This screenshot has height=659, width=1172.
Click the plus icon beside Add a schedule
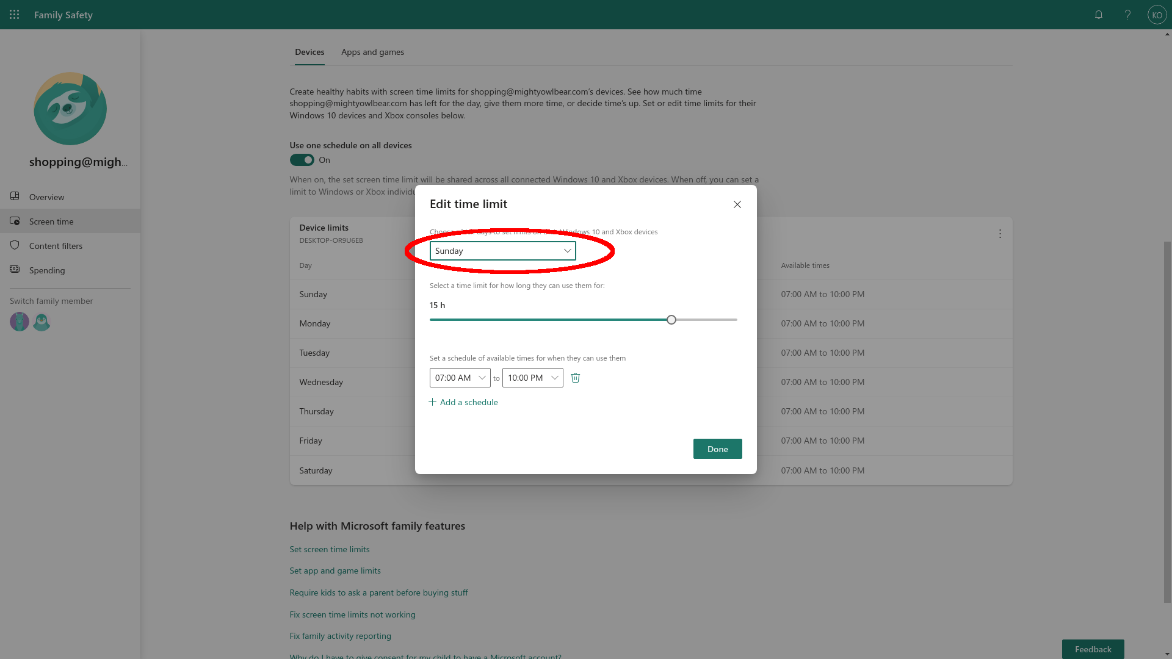point(433,402)
